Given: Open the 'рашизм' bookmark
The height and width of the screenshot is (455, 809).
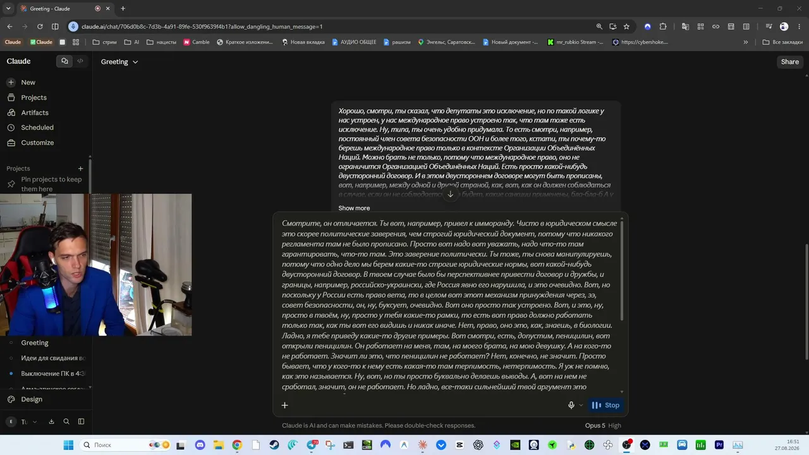Looking at the screenshot, I should [396, 42].
